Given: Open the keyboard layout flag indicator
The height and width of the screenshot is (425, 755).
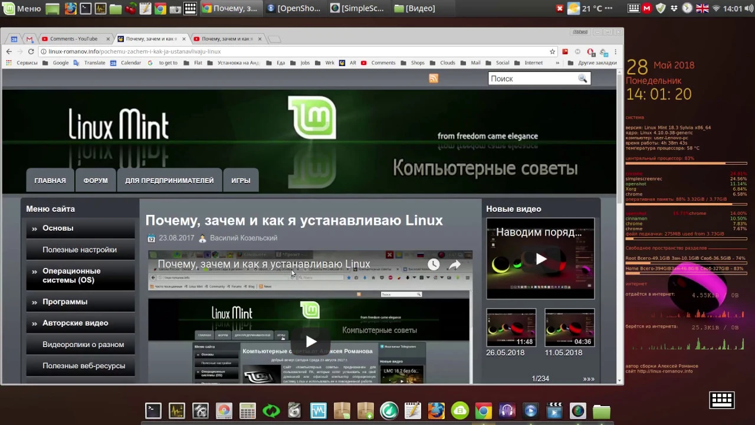Looking at the screenshot, I should pyautogui.click(x=702, y=8).
